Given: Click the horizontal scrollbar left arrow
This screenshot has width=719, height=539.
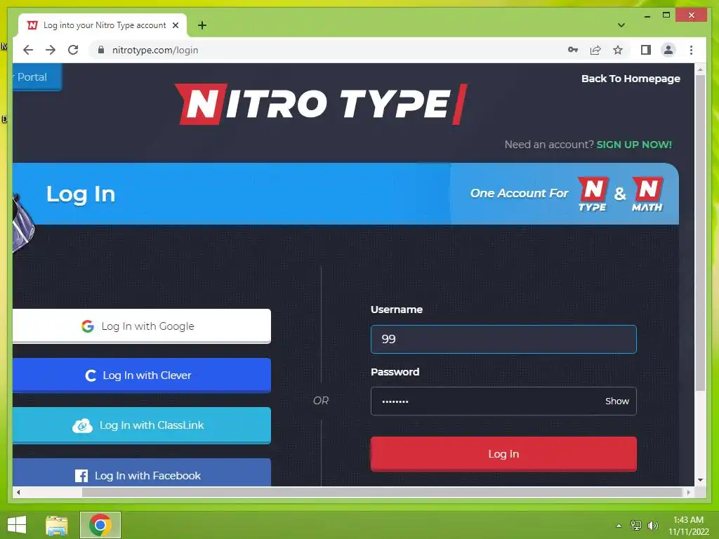Looking at the screenshot, I should click(x=18, y=492).
